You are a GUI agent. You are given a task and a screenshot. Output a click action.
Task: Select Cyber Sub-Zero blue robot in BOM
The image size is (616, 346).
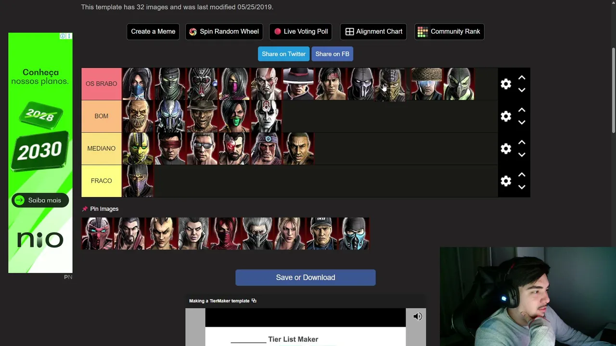[170, 116]
